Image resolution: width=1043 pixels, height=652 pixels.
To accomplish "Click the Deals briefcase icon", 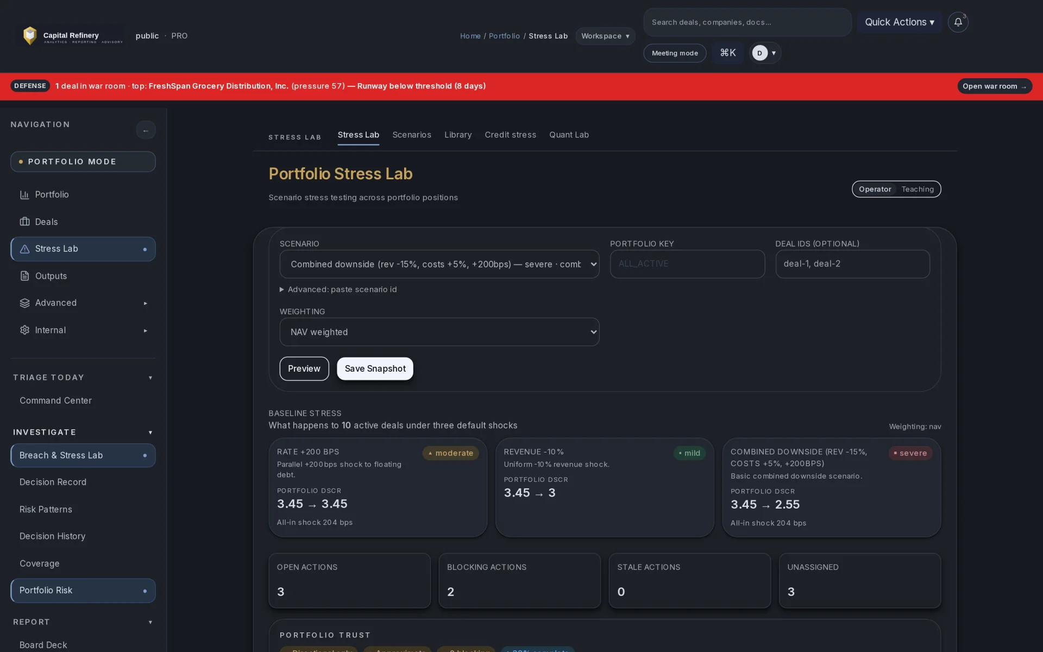I will pos(24,222).
